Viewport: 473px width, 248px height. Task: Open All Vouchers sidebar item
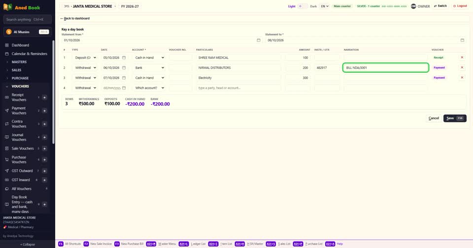(x=21, y=188)
